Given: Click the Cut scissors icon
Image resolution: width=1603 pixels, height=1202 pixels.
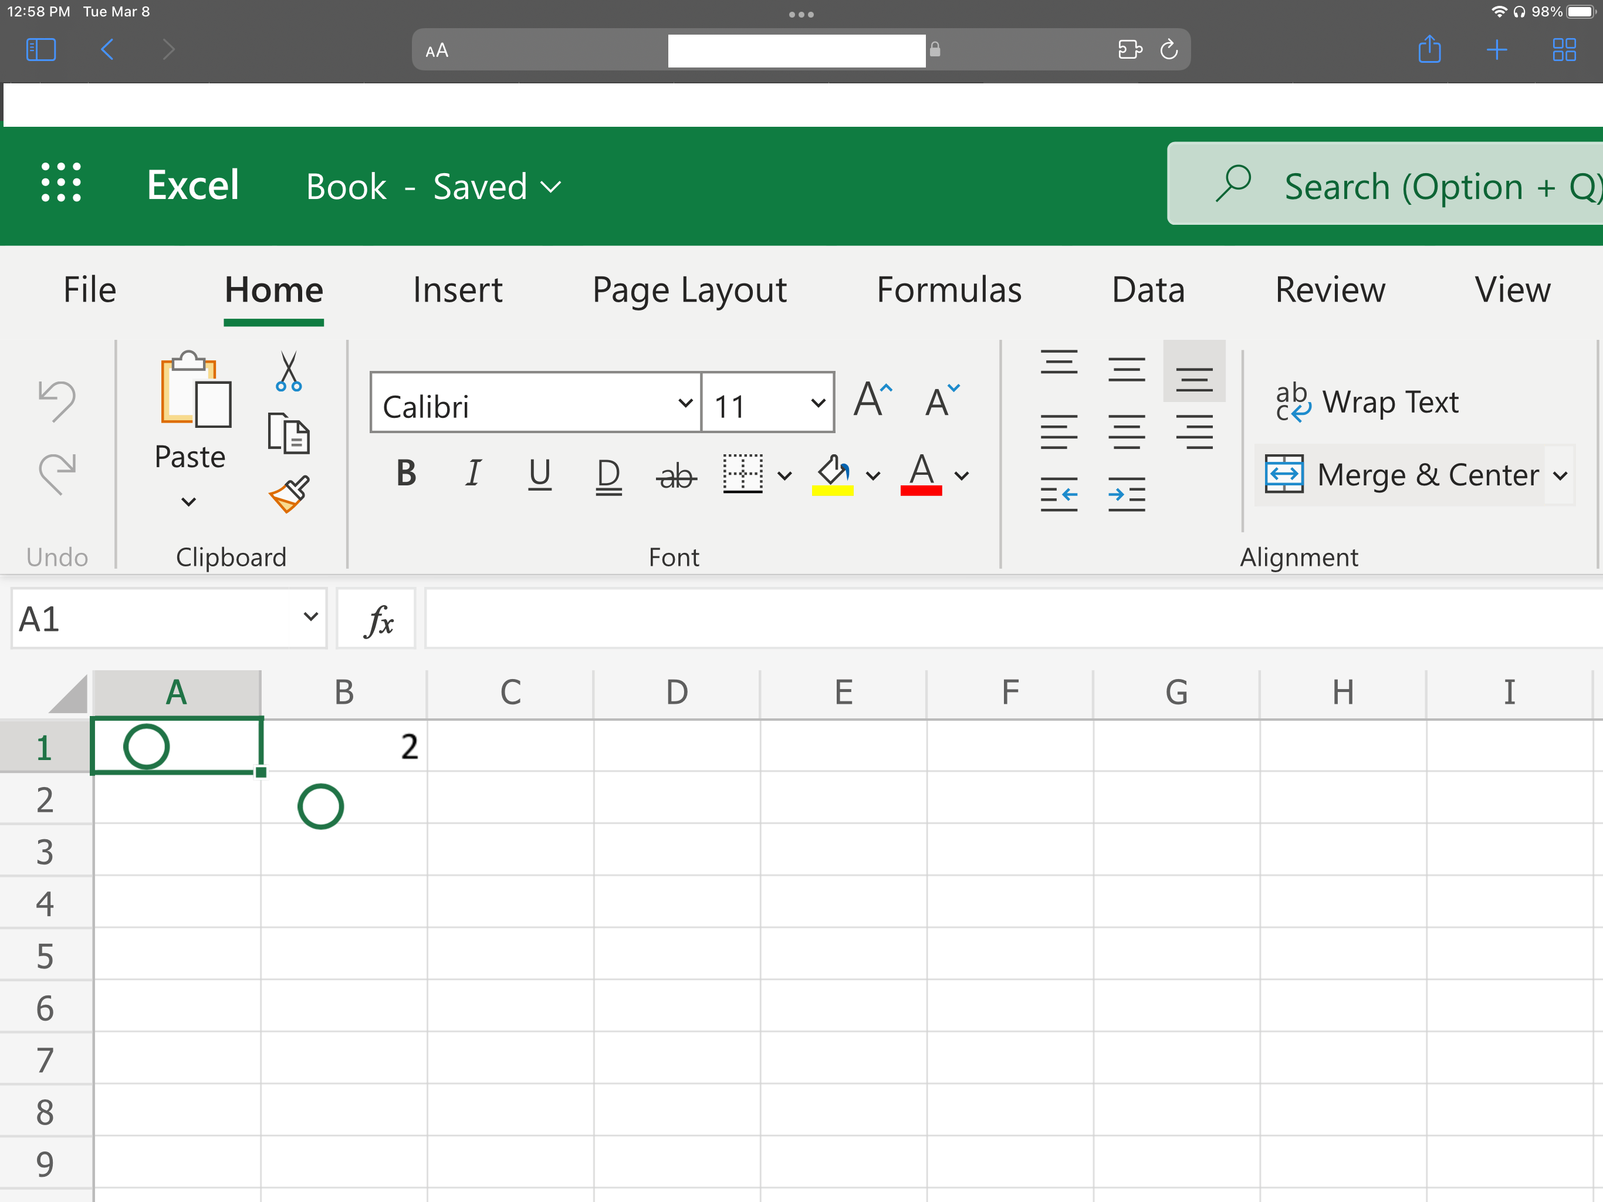Looking at the screenshot, I should 289,371.
